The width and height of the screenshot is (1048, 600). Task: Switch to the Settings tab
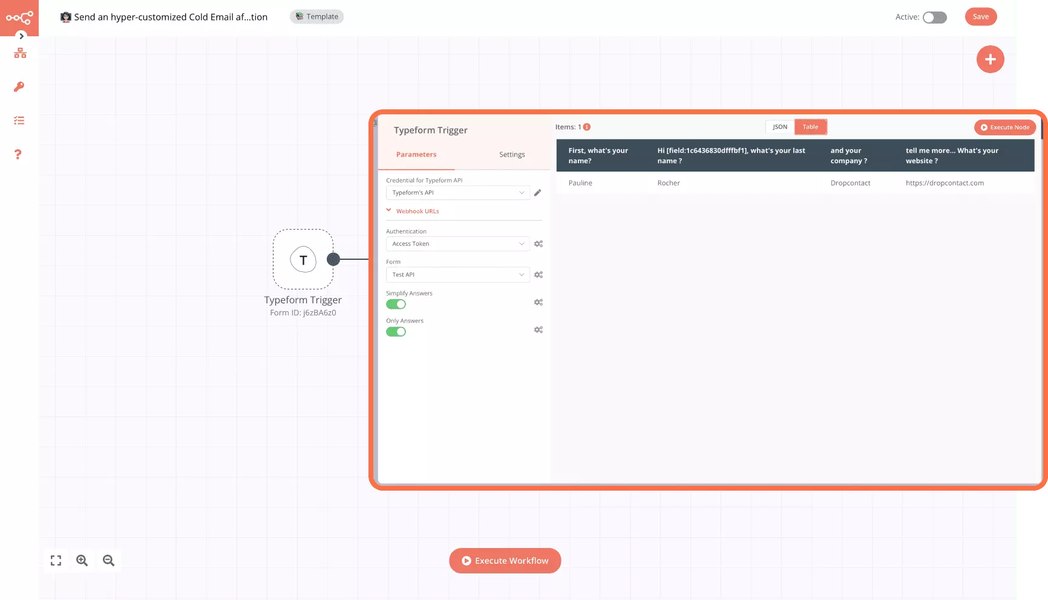pyautogui.click(x=511, y=154)
